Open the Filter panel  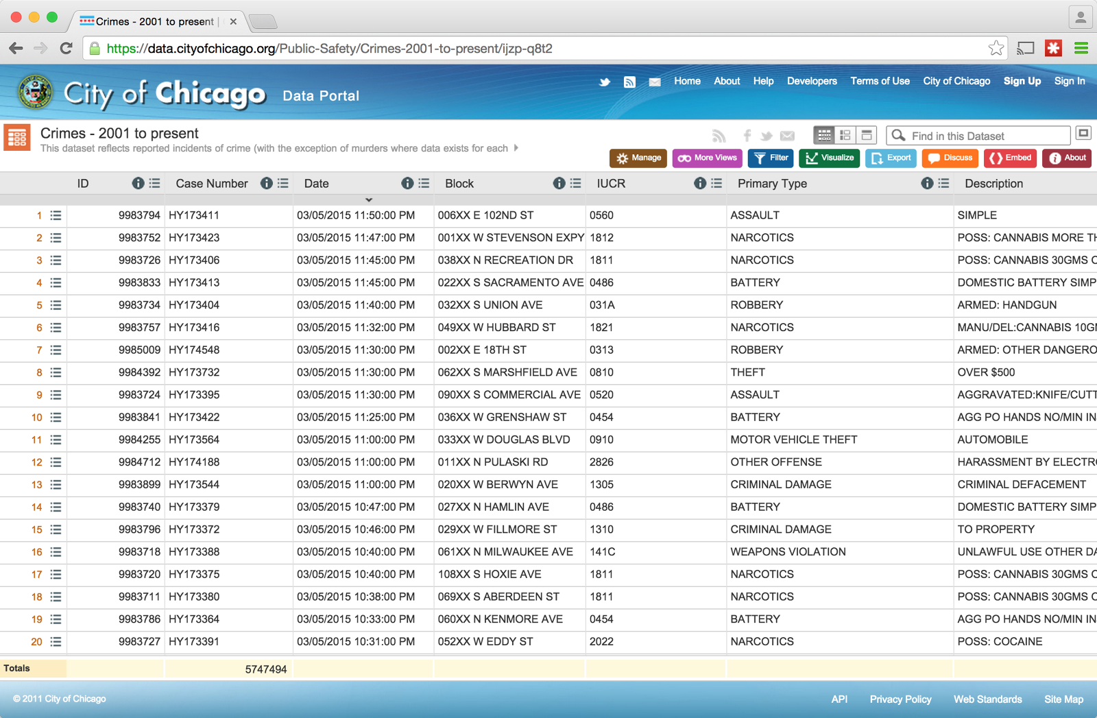(771, 158)
